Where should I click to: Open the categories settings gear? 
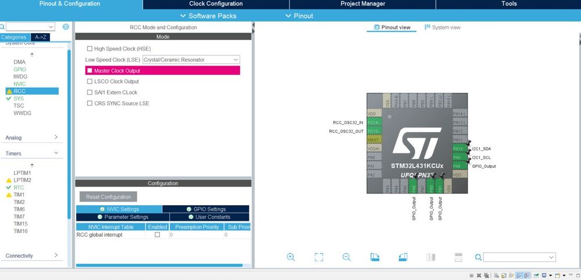coord(66,27)
